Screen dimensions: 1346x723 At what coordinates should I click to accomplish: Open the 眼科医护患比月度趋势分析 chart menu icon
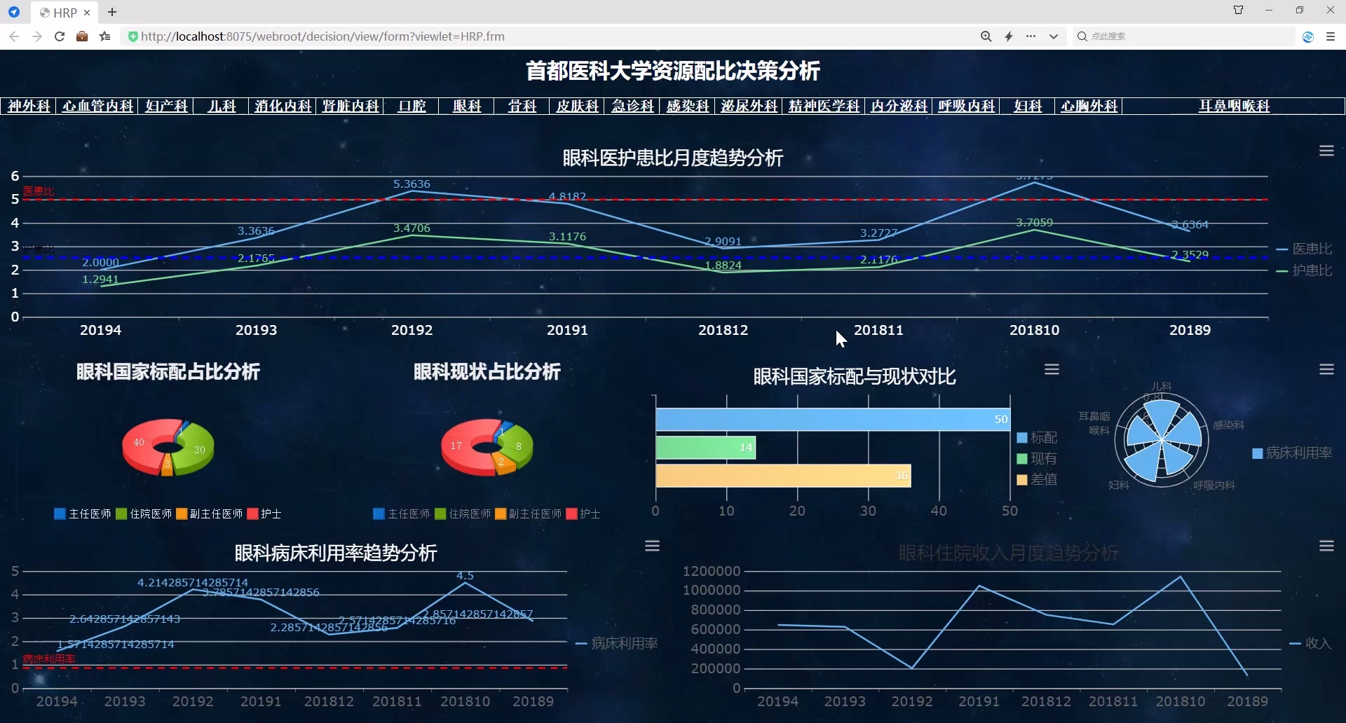1327,151
